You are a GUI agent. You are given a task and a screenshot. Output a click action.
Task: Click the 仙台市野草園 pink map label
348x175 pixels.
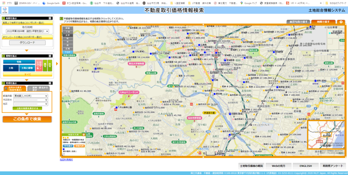pos(194,118)
